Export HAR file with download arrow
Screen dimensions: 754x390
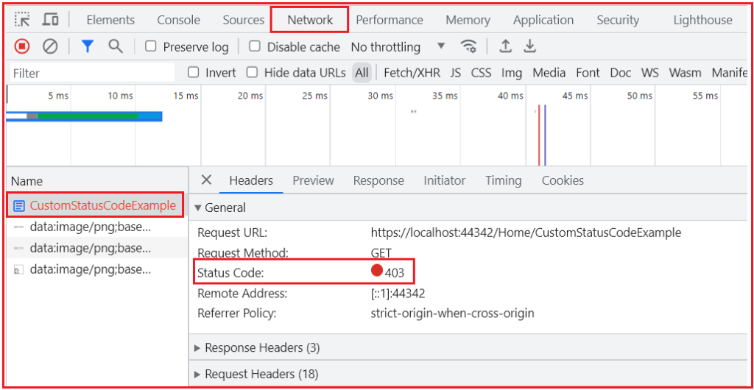point(529,46)
